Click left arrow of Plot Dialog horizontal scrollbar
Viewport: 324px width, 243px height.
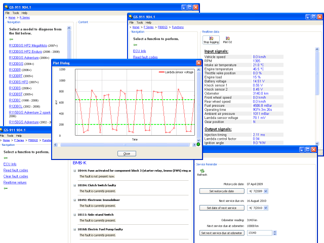55,145
